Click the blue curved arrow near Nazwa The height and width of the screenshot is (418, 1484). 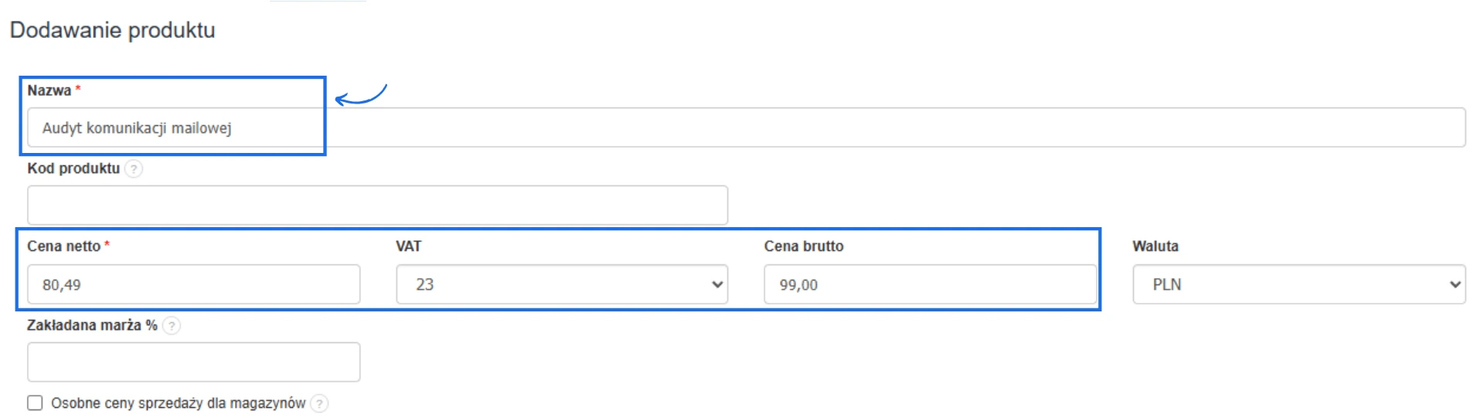click(x=360, y=95)
